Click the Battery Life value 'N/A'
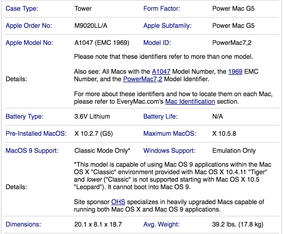The height and width of the screenshot is (234, 283). click(x=218, y=116)
